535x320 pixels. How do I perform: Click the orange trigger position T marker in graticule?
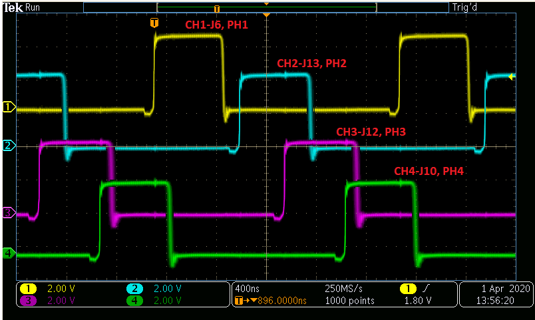(154, 23)
